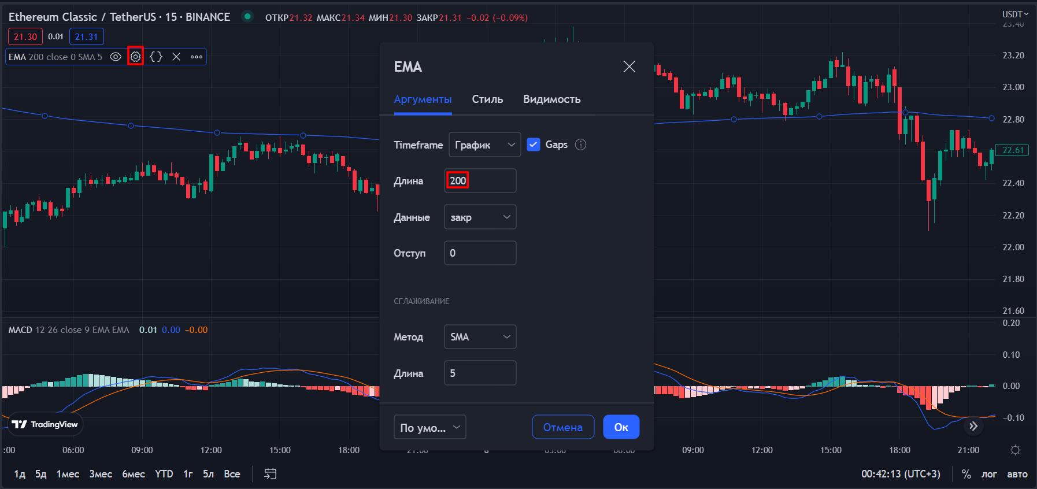Select the YTD time range
The image size is (1037, 489).
(164, 474)
